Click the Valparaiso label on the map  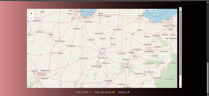pos(89,22)
